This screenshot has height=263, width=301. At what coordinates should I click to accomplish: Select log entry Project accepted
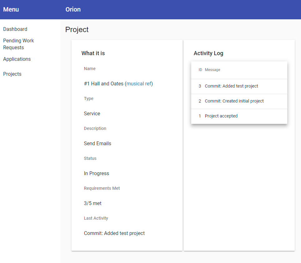pyautogui.click(x=221, y=116)
